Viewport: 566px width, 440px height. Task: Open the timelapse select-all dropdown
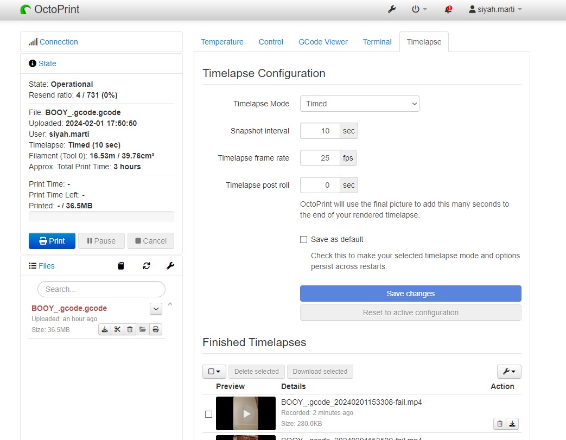pos(214,372)
